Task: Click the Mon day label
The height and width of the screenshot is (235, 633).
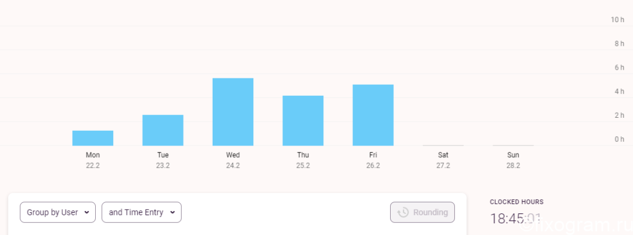Action: (x=93, y=155)
